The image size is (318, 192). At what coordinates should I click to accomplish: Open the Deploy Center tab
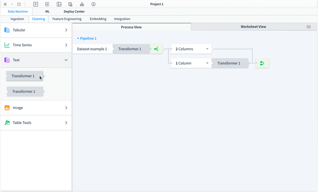[x=74, y=11]
